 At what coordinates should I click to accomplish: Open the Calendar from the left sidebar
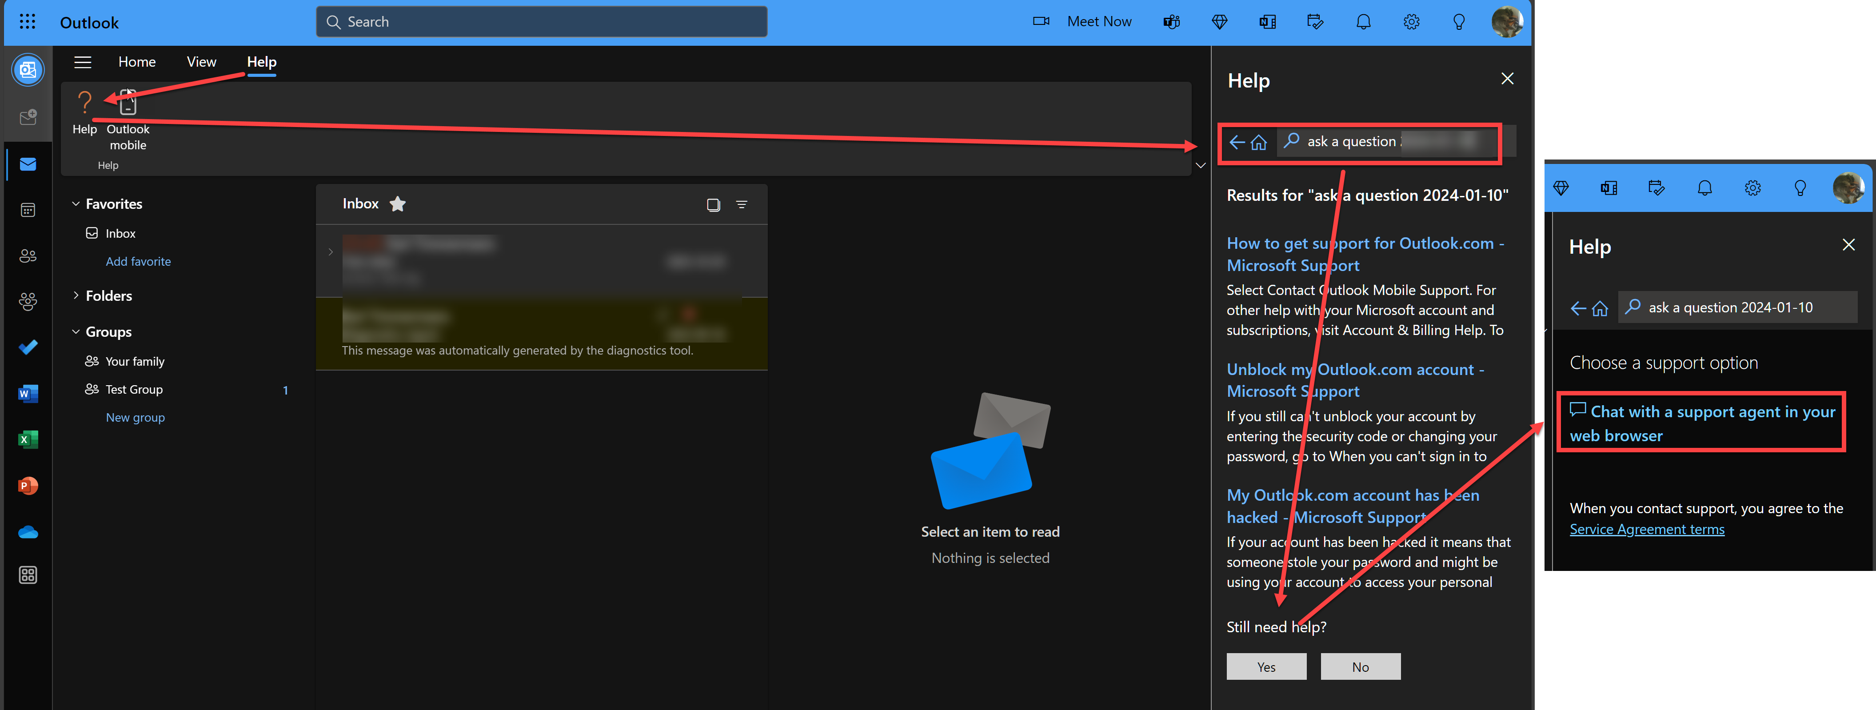(28, 210)
